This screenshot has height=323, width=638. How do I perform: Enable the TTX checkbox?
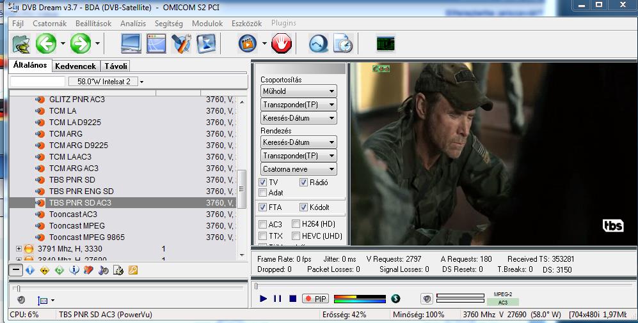(x=263, y=236)
